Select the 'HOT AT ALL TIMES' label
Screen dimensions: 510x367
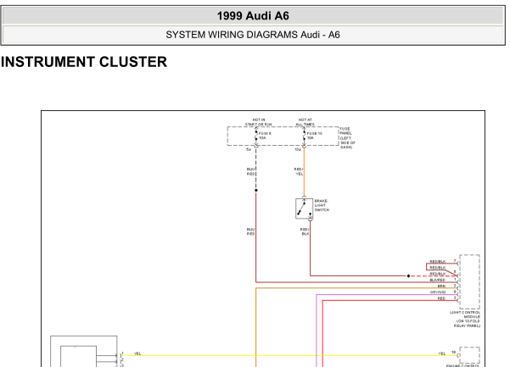(305, 122)
